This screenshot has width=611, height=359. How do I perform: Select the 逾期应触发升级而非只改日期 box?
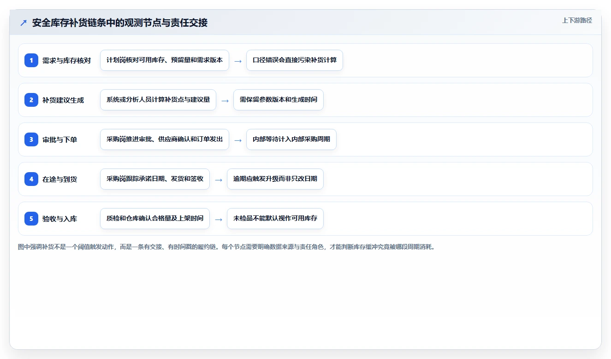275,179
